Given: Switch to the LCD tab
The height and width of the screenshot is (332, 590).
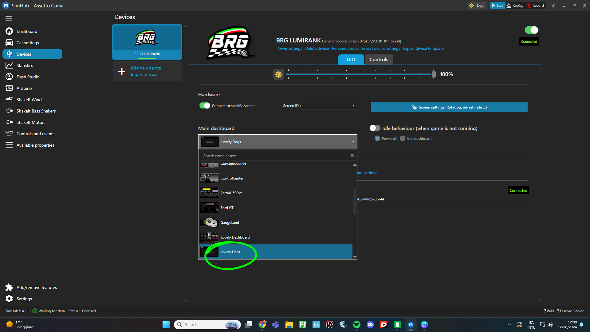Looking at the screenshot, I should pos(351,60).
